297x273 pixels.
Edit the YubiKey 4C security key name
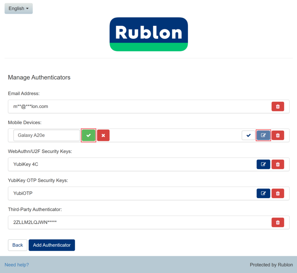[x=263, y=164]
